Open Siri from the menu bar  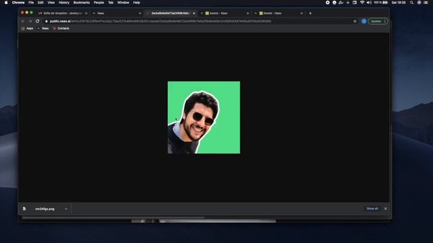[x=419, y=3]
